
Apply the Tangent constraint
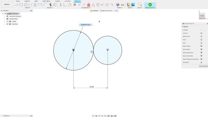(x=70, y=5)
